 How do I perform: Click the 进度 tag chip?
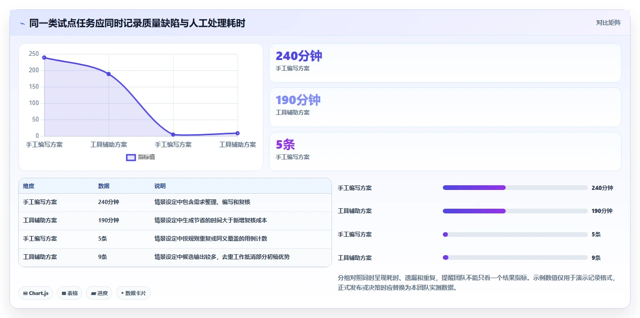click(99, 293)
